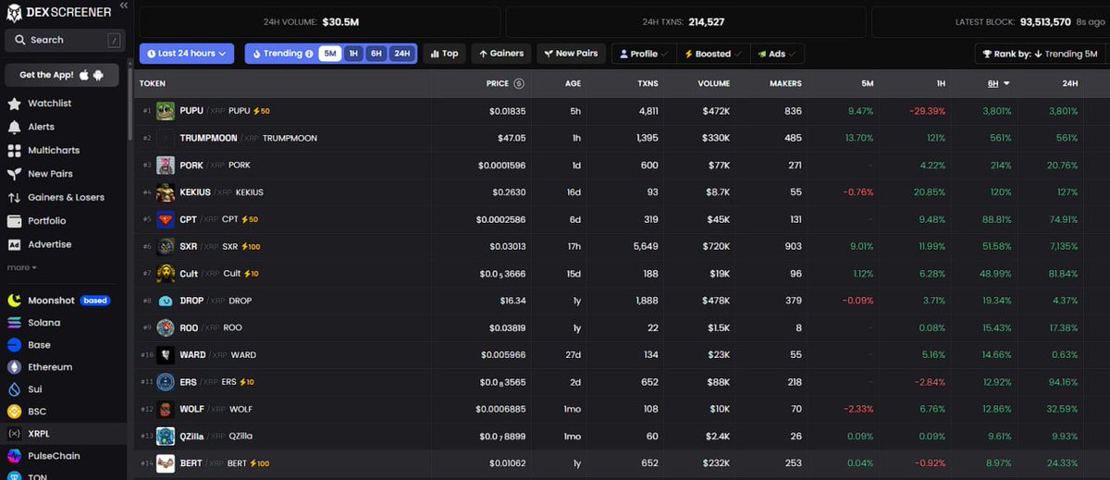Select Ethereum chain icon
This screenshot has width=1110, height=480.
(x=14, y=367)
